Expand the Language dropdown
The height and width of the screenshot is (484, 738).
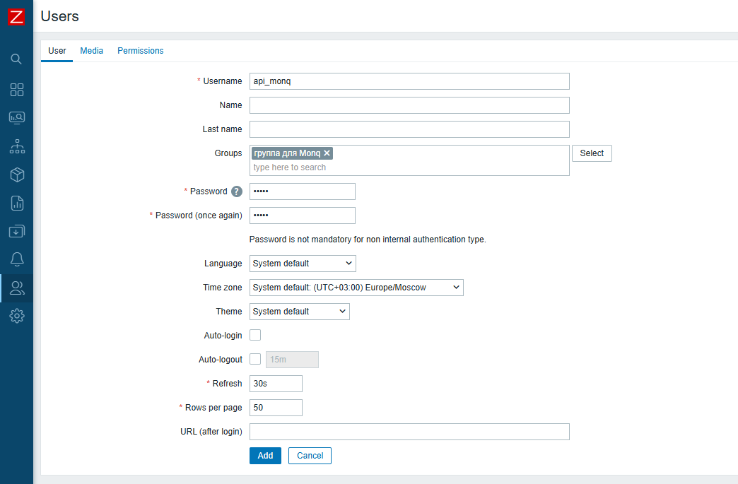(303, 264)
